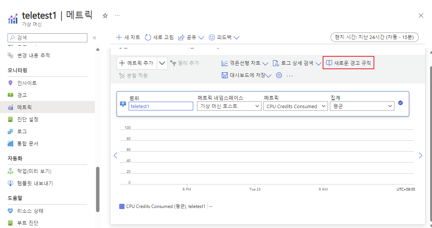Image resolution: width=432 pixels, height=228 pixels.
Task: Click the 로그 icon in sidebar
Action: coord(11,132)
